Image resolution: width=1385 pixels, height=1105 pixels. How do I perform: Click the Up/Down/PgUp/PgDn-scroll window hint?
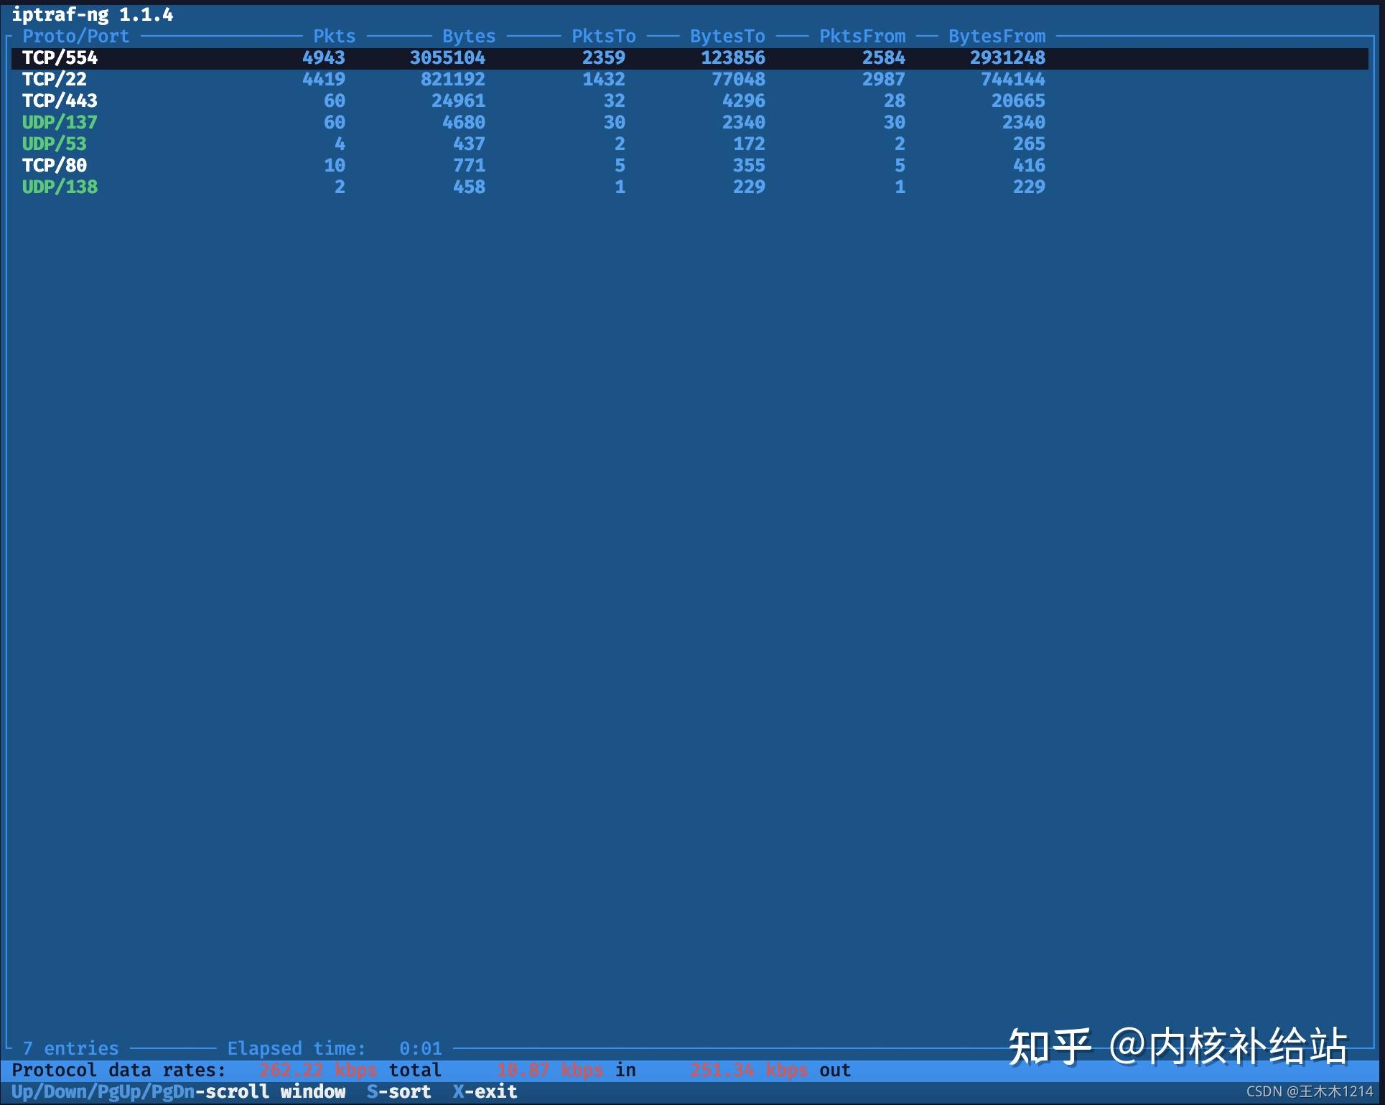(179, 1092)
